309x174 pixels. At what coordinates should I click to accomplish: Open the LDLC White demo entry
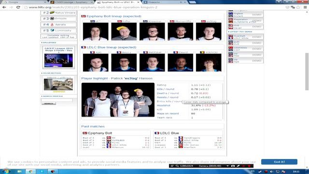(246, 37)
